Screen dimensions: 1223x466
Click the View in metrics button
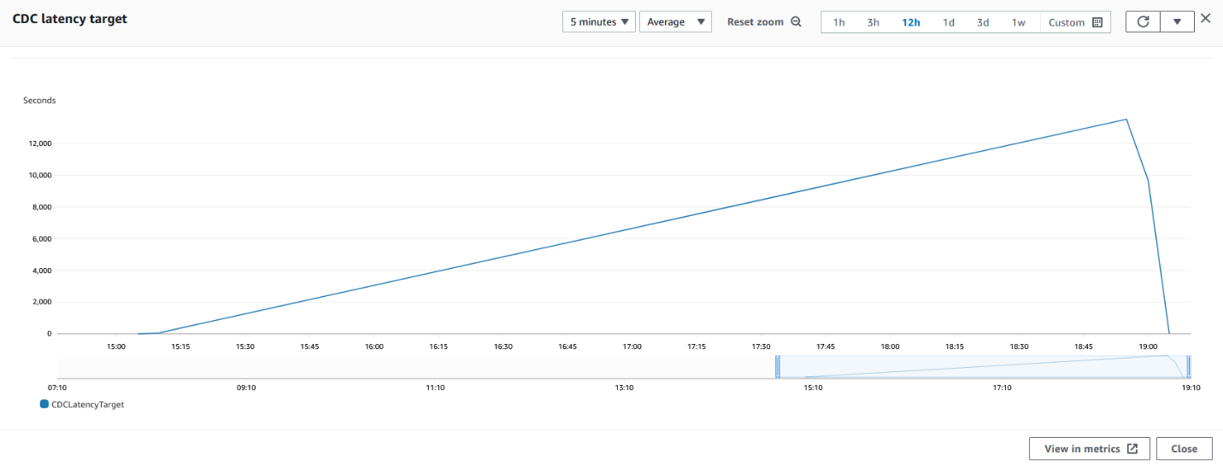(1091, 449)
